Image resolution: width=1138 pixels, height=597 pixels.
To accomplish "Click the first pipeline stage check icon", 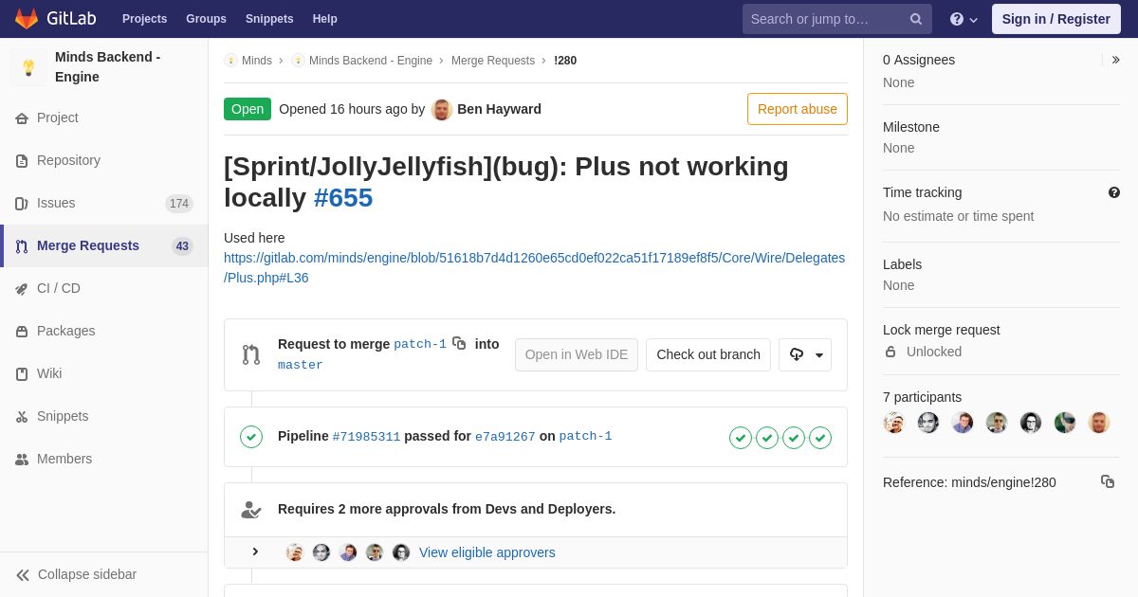I will pyautogui.click(x=741, y=438).
